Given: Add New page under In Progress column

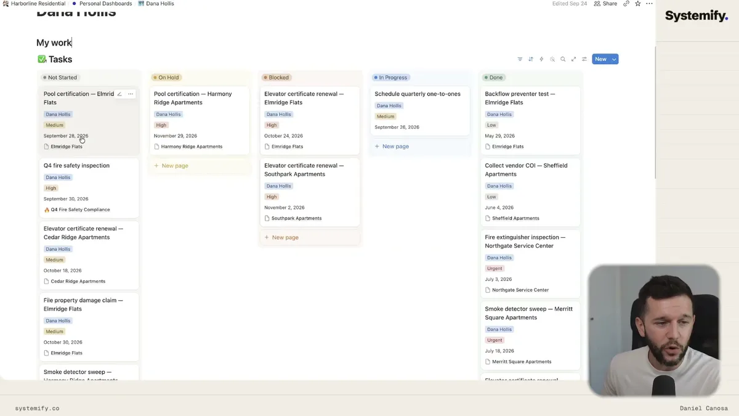Looking at the screenshot, I should 392,147.
